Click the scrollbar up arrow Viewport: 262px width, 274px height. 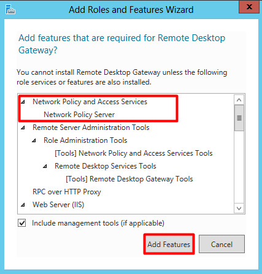point(239,100)
